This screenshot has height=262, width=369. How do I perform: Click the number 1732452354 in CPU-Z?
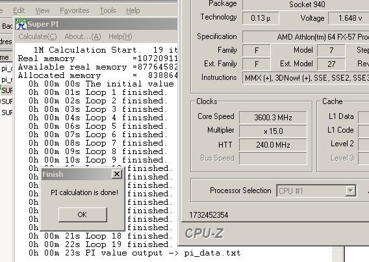point(209,215)
